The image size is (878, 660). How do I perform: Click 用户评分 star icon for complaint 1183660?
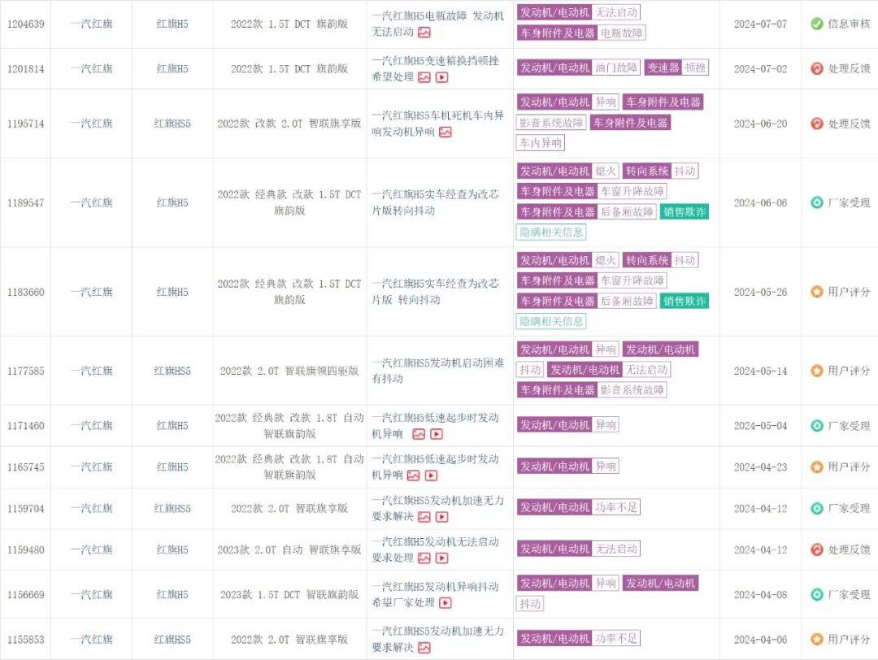817,292
